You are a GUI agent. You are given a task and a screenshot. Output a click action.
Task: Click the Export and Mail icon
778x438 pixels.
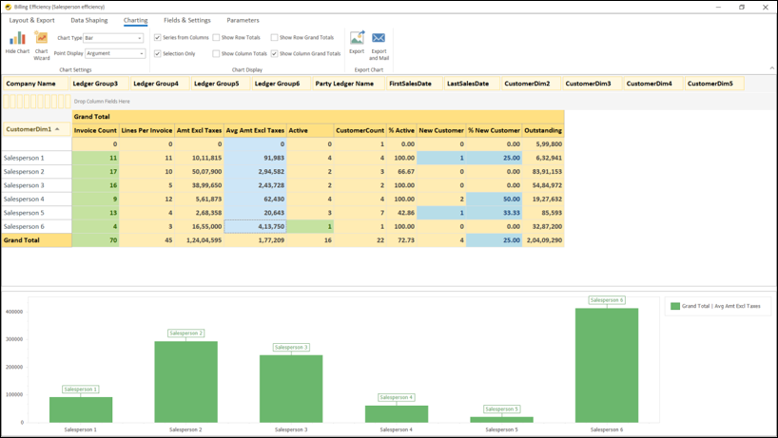(x=379, y=39)
